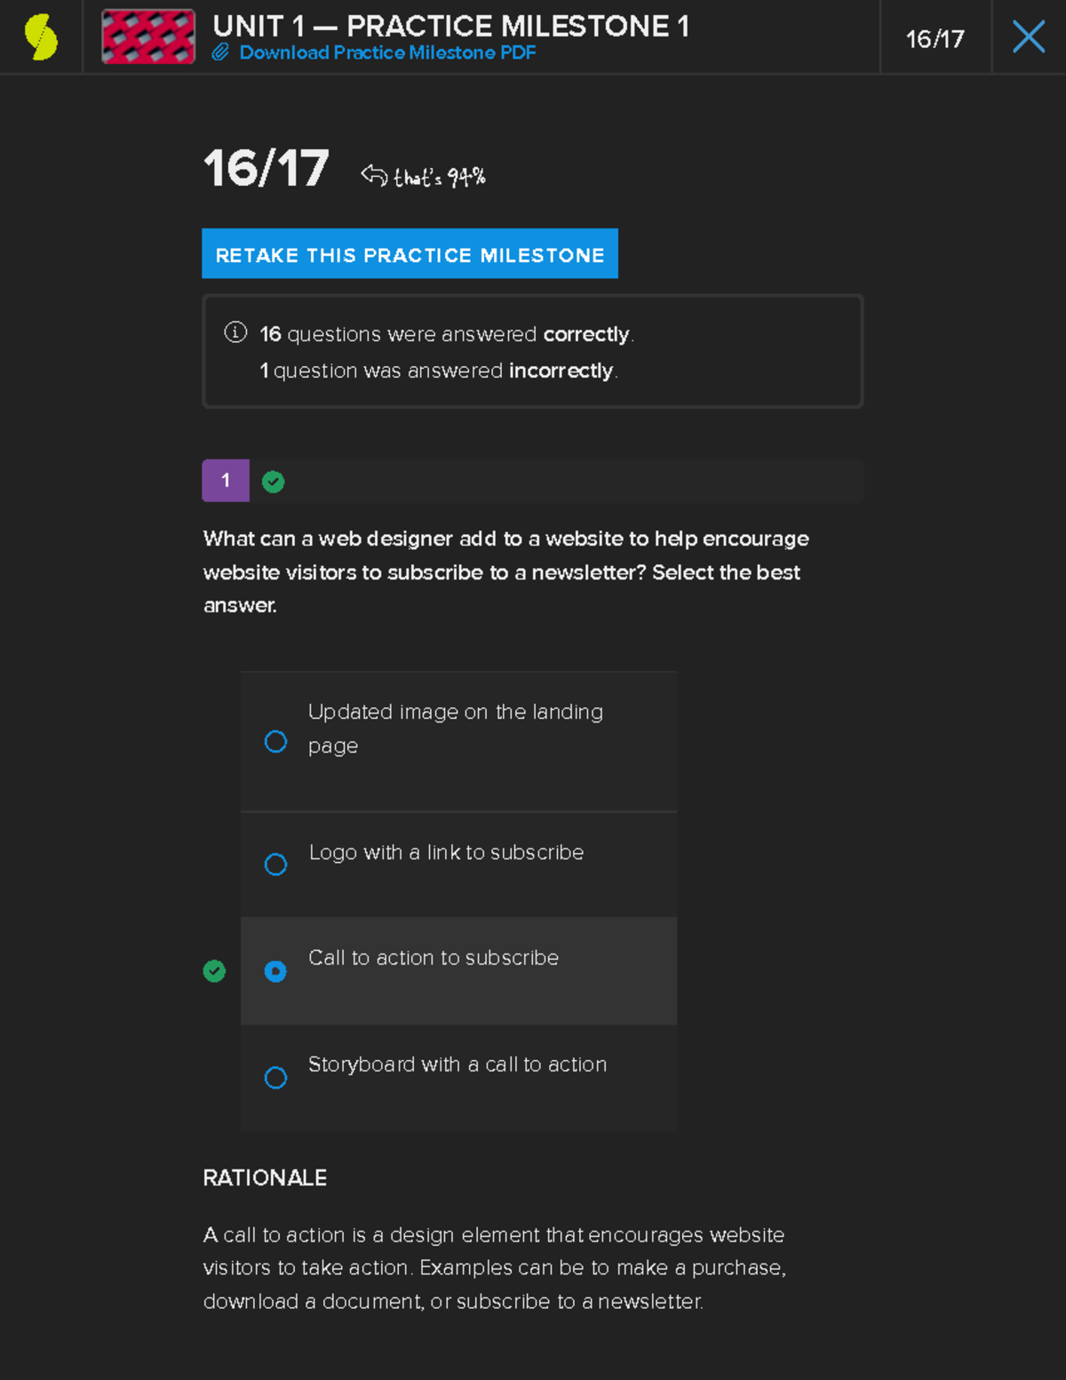1066x1380 pixels.
Task: Select the purple question 1 badge
Action: point(226,481)
